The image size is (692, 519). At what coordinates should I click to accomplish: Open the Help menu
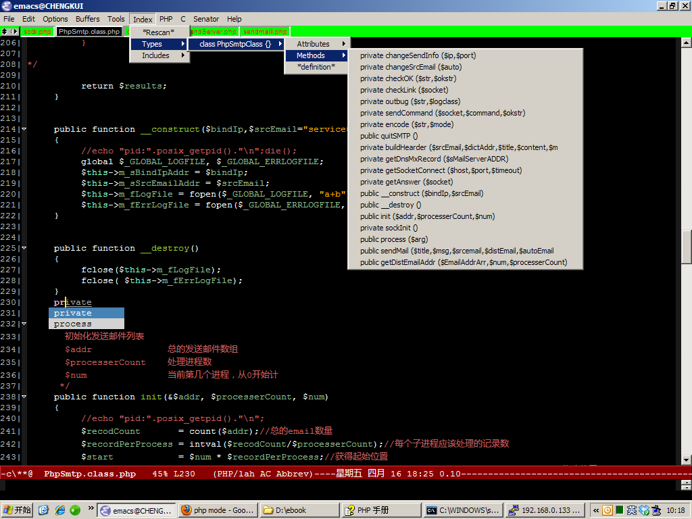[x=234, y=19]
